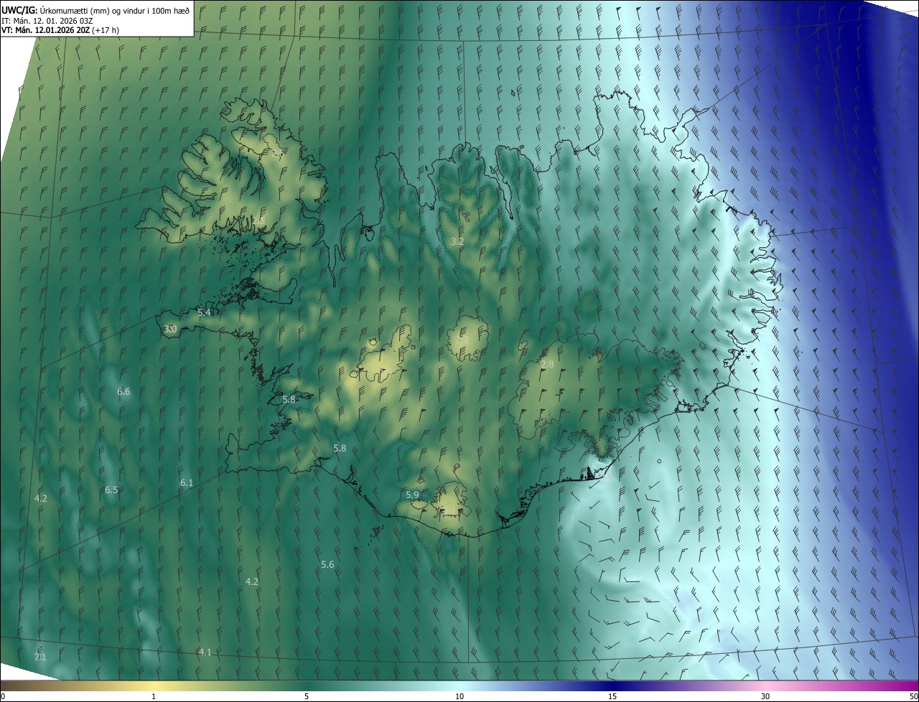Click the 6.5 precipitation value label

point(111,490)
